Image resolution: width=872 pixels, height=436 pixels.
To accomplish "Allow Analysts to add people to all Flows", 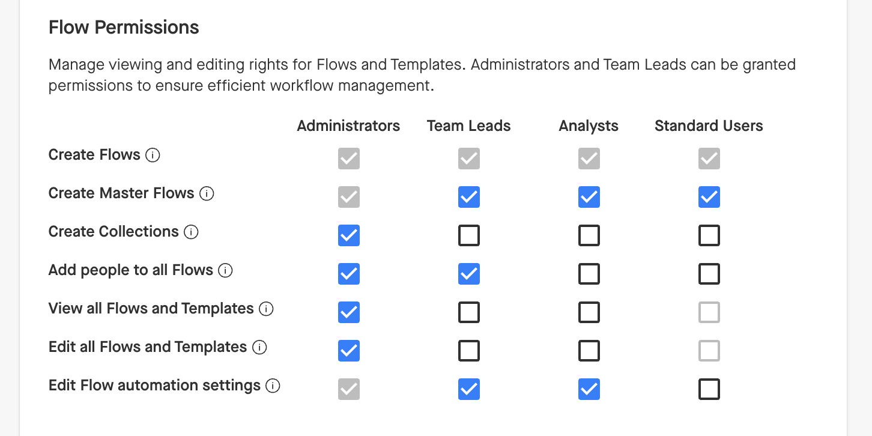I will [589, 274].
